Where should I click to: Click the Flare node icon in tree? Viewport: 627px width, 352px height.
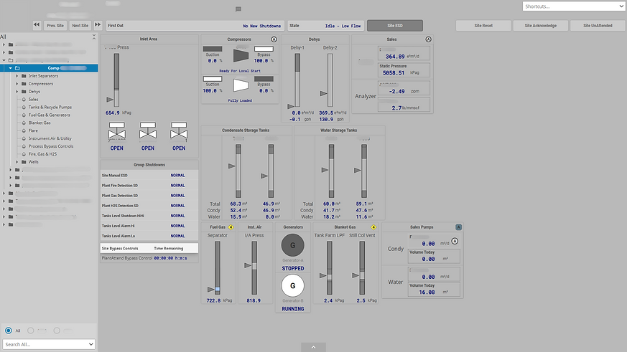pyautogui.click(x=24, y=130)
